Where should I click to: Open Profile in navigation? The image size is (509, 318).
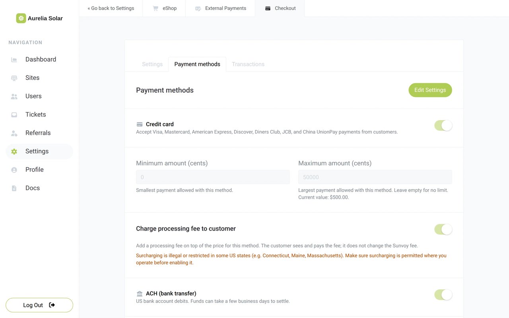[x=39, y=170]
